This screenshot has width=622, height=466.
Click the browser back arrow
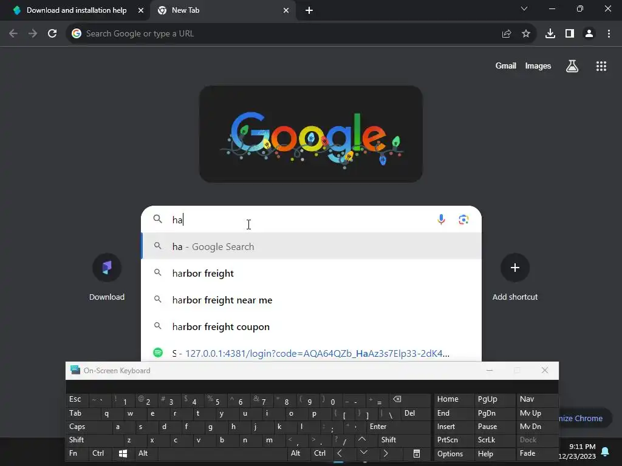click(13, 34)
